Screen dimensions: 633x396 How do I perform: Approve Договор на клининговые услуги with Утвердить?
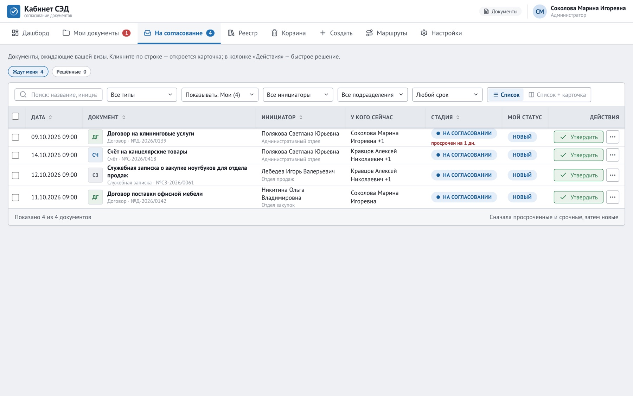point(578,137)
